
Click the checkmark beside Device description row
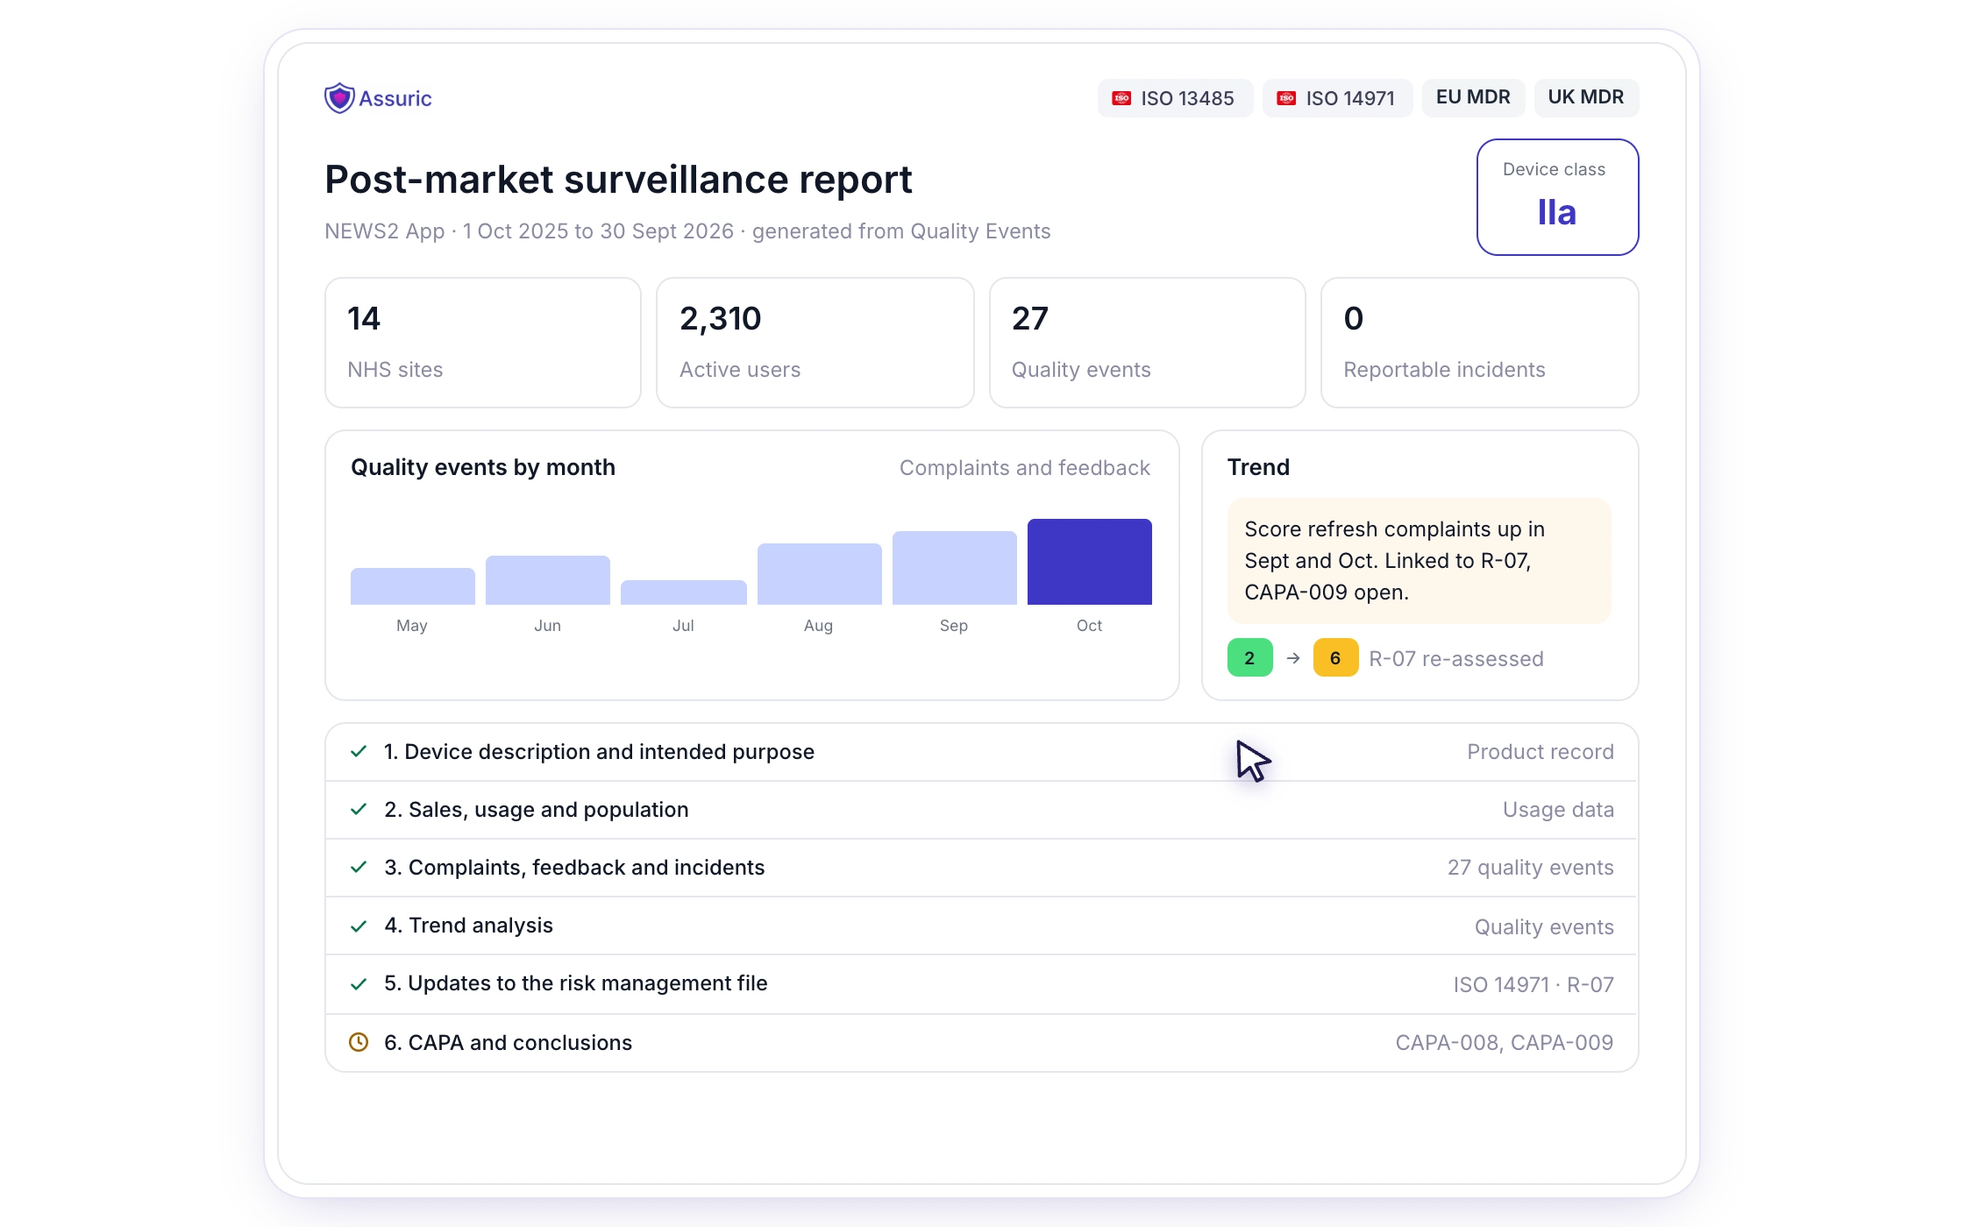(359, 751)
